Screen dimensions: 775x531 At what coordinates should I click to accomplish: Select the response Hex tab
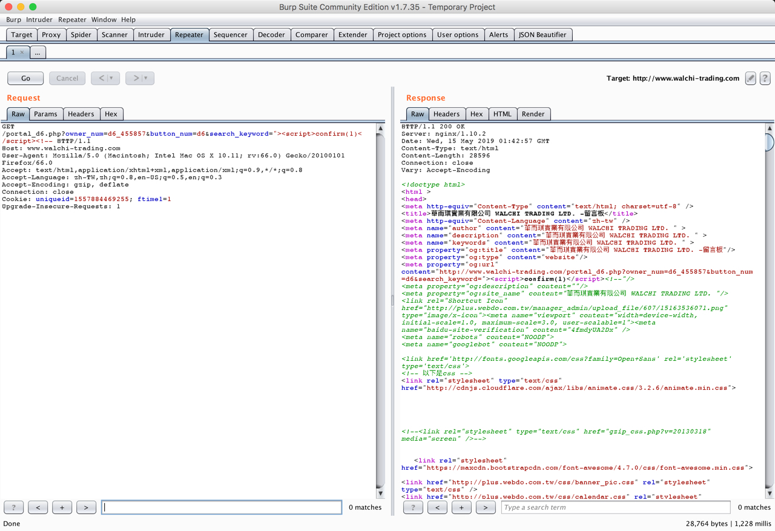click(x=477, y=114)
